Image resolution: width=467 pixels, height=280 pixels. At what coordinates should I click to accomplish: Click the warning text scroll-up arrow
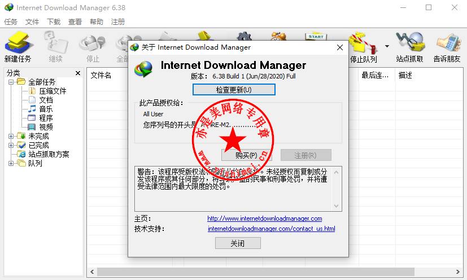tap(336, 172)
